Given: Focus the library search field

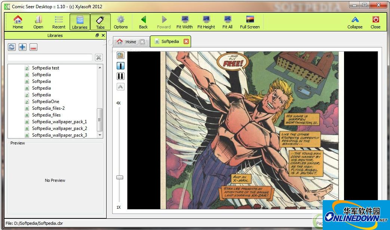Looking at the screenshot, I should tap(50, 57).
